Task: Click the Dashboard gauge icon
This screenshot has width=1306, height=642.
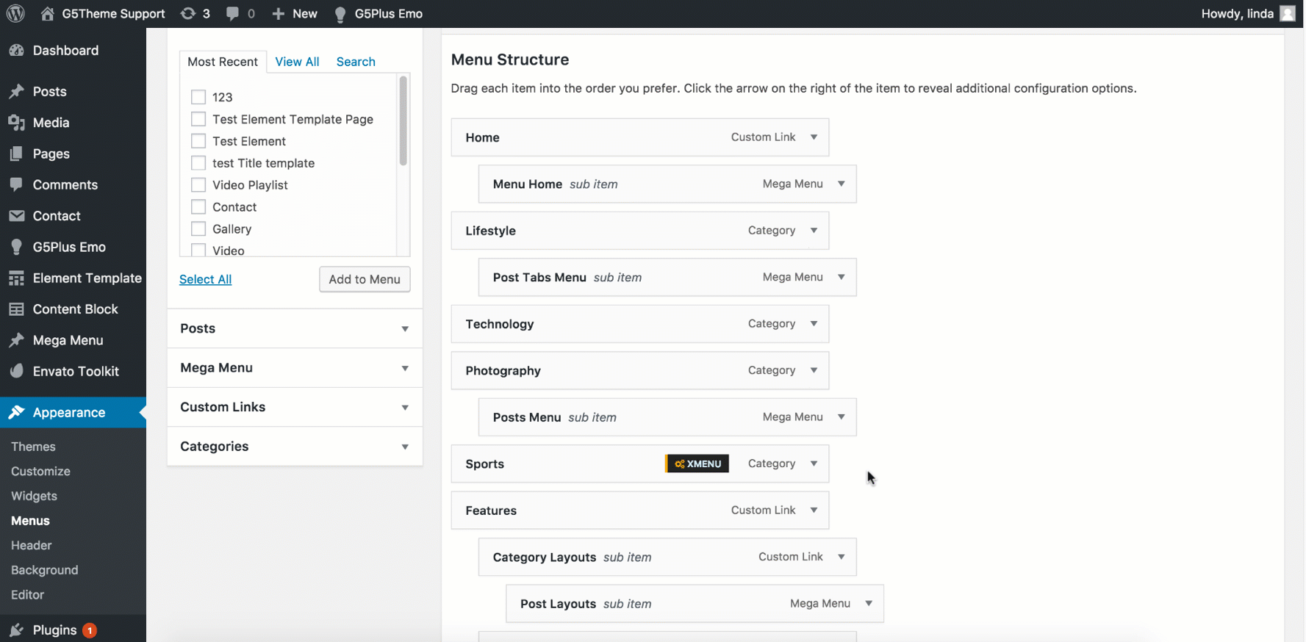Action: click(x=16, y=50)
